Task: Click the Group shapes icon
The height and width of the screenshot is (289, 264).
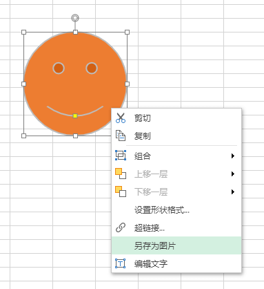Action: pyautogui.click(x=121, y=155)
